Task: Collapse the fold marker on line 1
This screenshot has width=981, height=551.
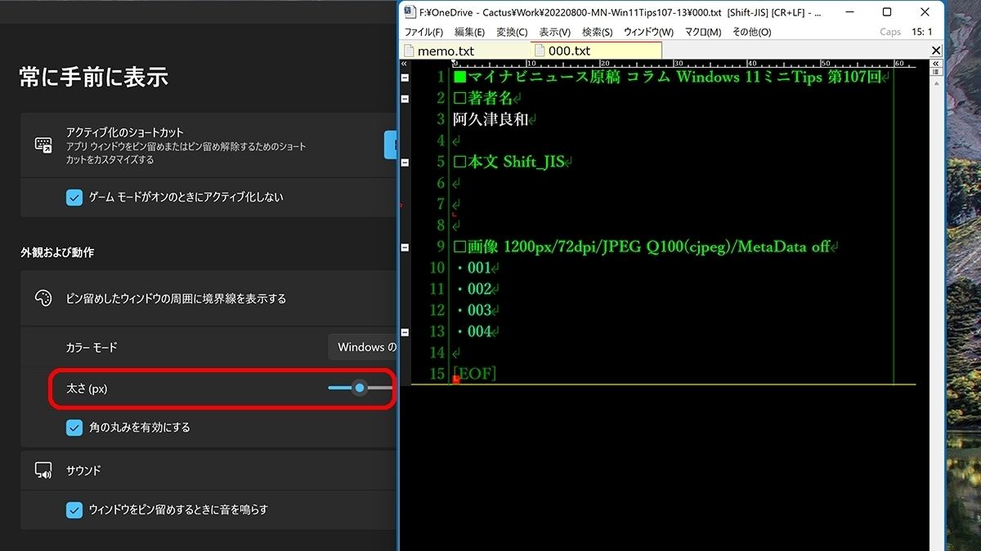Action: tap(405, 78)
